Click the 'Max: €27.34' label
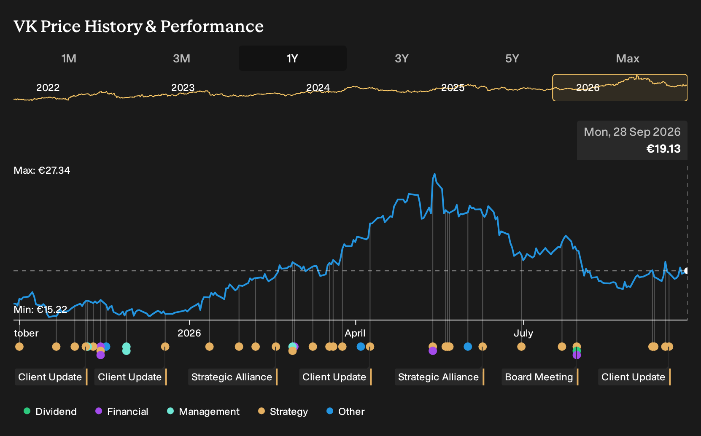This screenshot has width=701, height=436. 42,170
